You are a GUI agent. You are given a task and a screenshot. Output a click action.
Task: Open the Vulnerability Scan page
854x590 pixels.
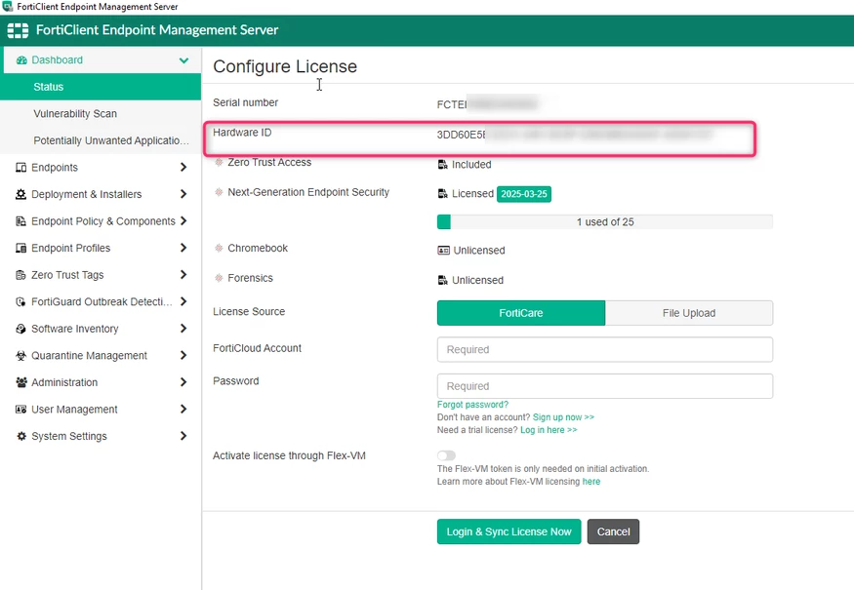click(x=101, y=114)
